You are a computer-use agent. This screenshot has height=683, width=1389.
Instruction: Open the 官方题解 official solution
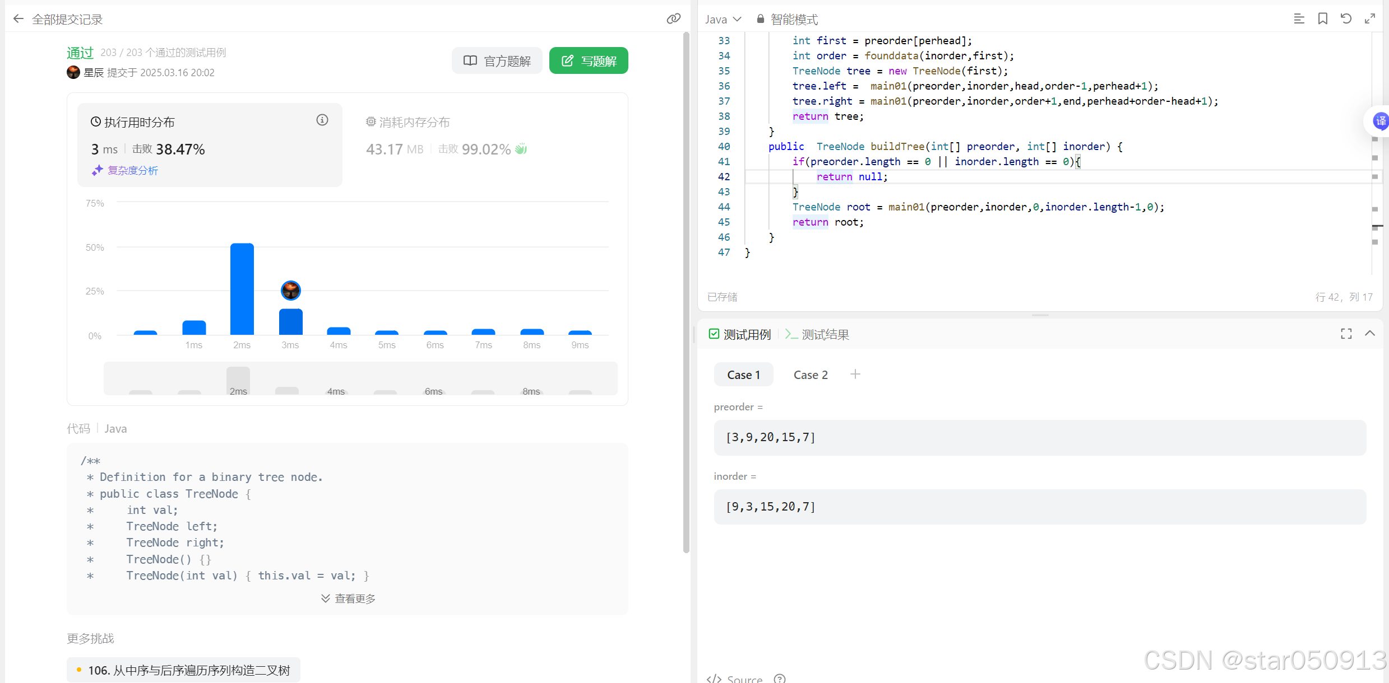point(497,61)
